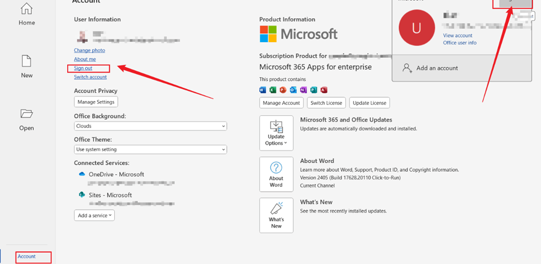This screenshot has width=541, height=264.
Task: Click the PowerPoint app icon
Action: tap(283, 90)
